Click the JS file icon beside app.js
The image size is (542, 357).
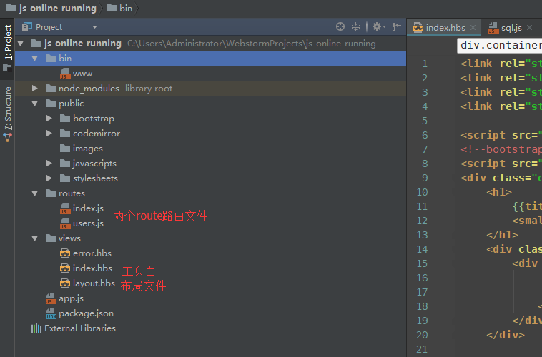point(51,298)
